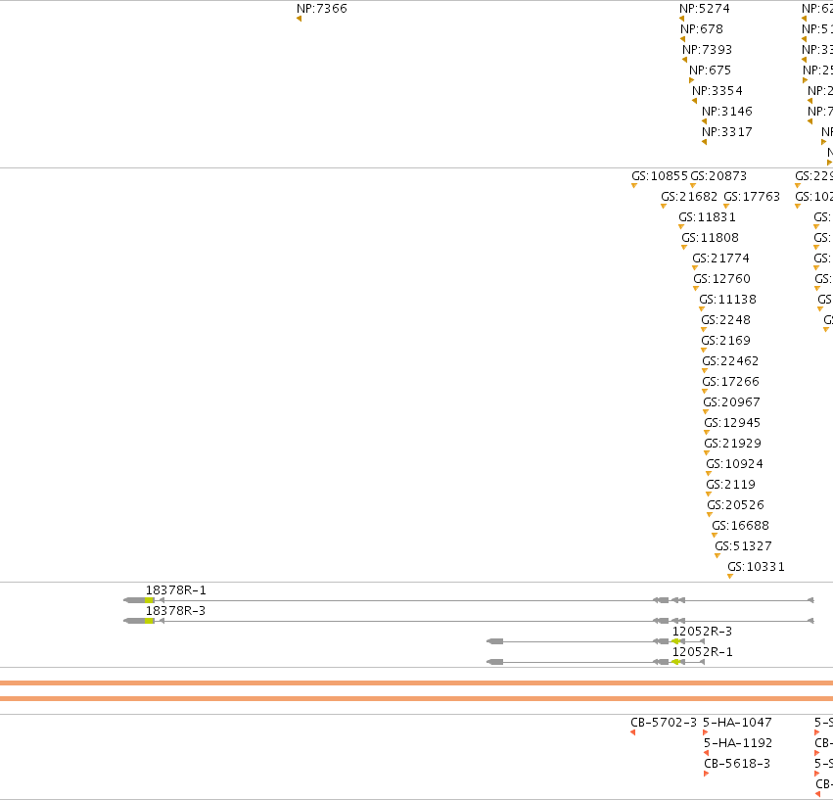Click the GS:16688 insertion label

(741, 525)
